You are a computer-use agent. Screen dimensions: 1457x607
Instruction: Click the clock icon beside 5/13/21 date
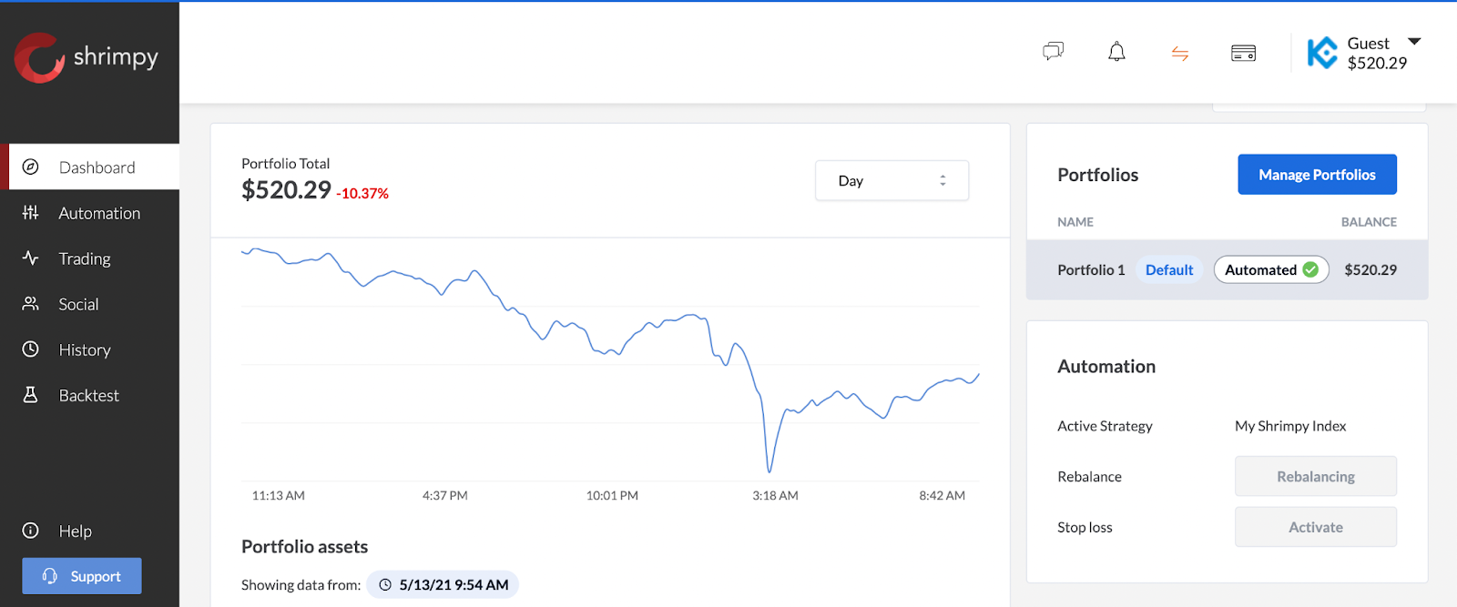pos(385,585)
